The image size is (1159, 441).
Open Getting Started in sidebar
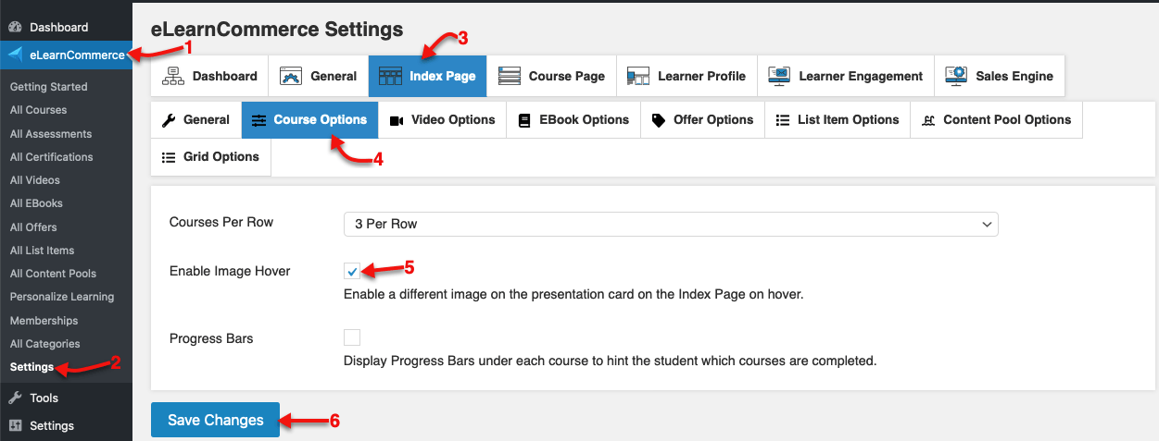pos(48,87)
